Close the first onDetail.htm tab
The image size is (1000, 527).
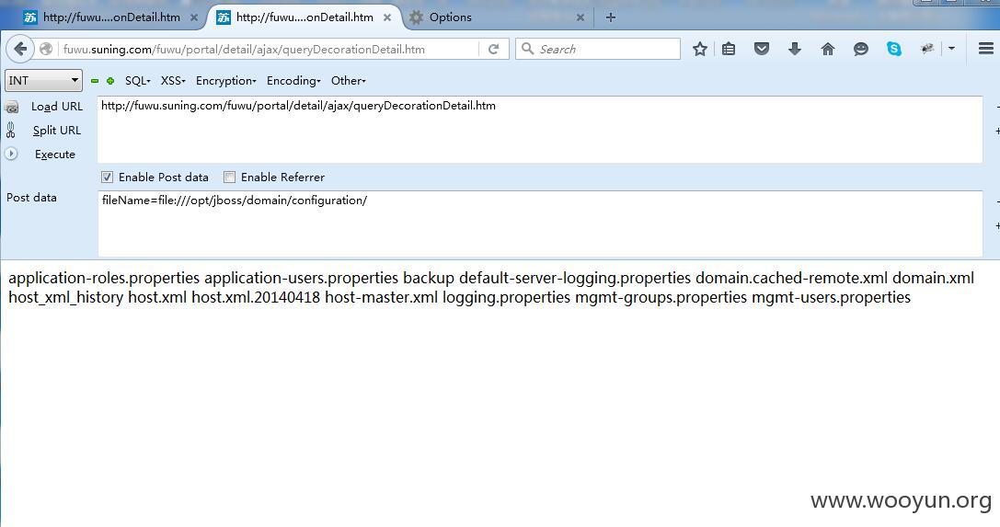coord(194,17)
